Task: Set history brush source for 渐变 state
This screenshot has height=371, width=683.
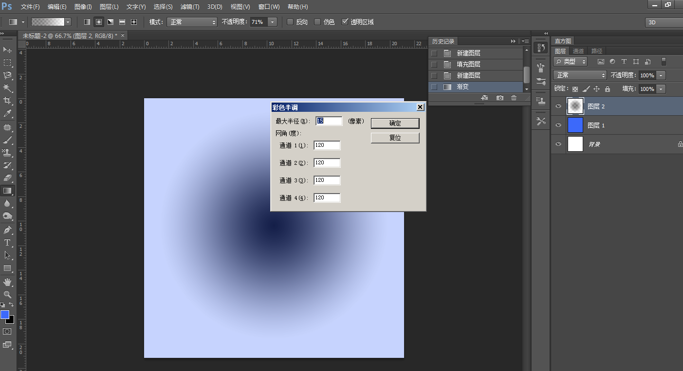Action: pyautogui.click(x=434, y=87)
